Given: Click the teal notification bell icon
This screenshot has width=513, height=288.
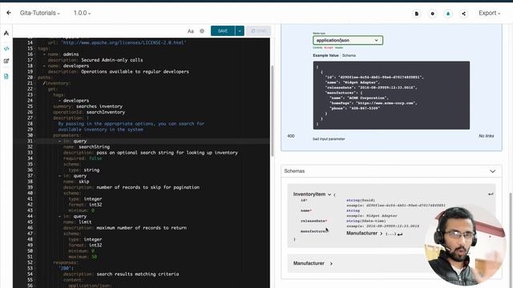Looking at the screenshot, I should pos(448,14).
